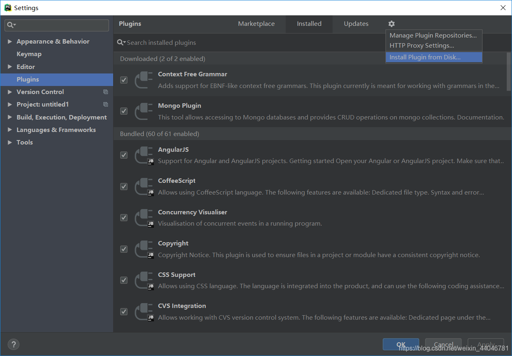Click the Cancel button
This screenshot has height=356, width=512.
pyautogui.click(x=443, y=344)
